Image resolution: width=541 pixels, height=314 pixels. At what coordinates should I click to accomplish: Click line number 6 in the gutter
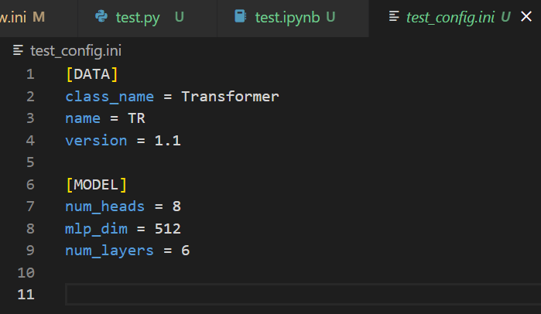[30, 185]
